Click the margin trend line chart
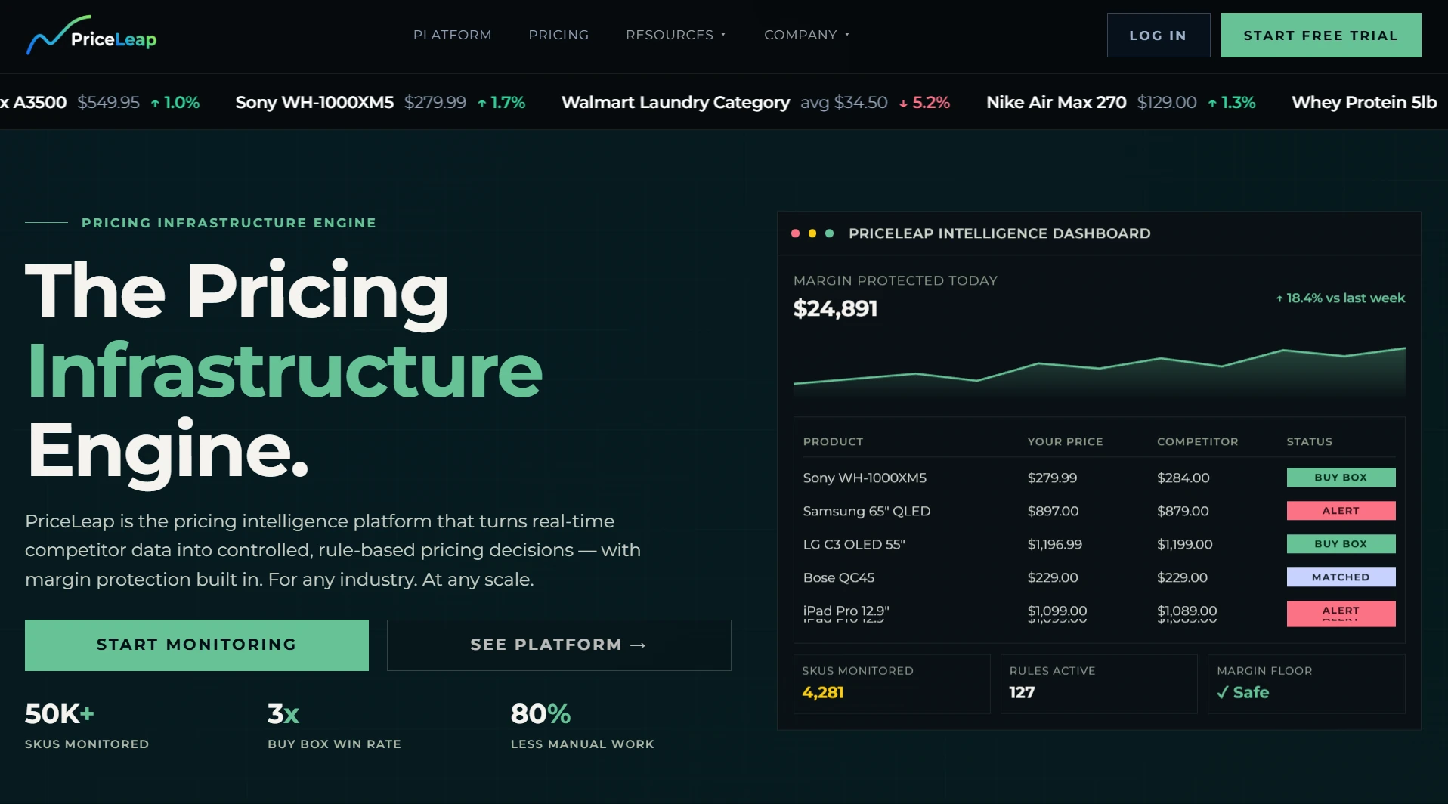The image size is (1448, 804). [x=1099, y=371]
